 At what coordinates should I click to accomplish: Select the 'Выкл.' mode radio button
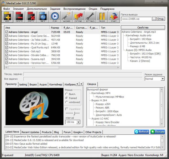66,94
